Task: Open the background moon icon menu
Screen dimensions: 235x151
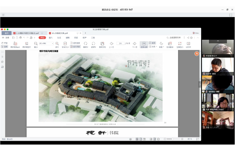Action: point(161,43)
